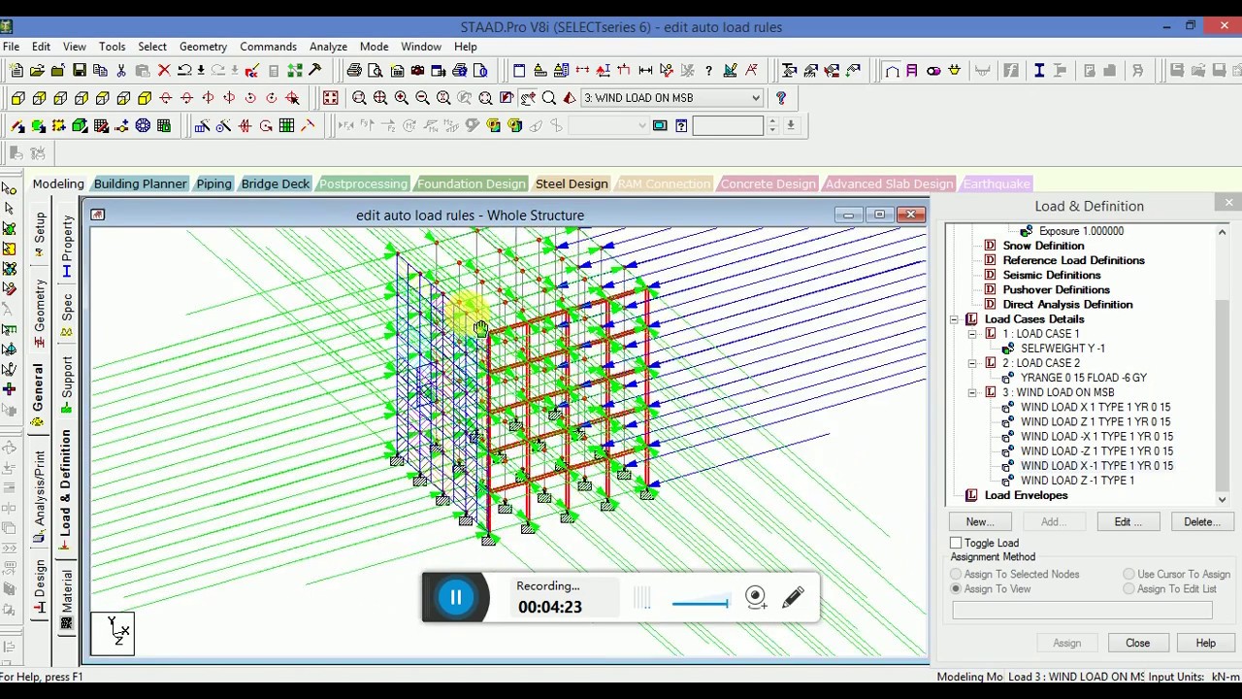Click the red X delete icon
Image resolution: width=1242 pixels, height=699 pixels.
point(164,70)
